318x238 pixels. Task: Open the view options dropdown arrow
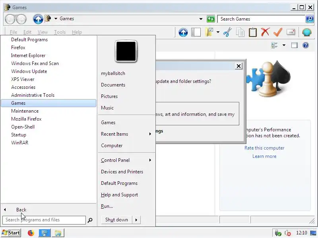click(284, 45)
